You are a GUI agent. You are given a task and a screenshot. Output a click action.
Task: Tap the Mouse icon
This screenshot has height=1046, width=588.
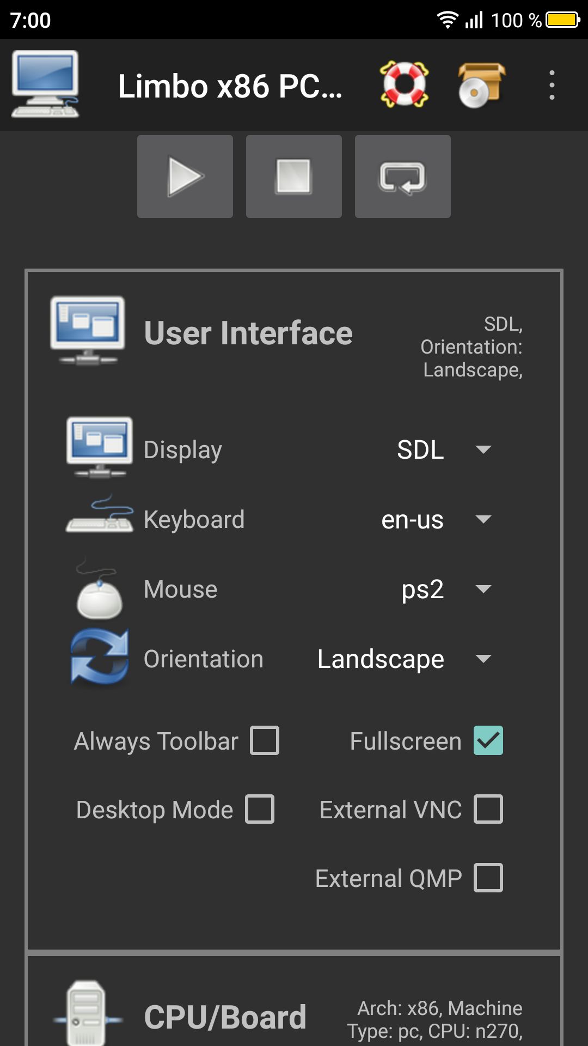click(x=99, y=590)
